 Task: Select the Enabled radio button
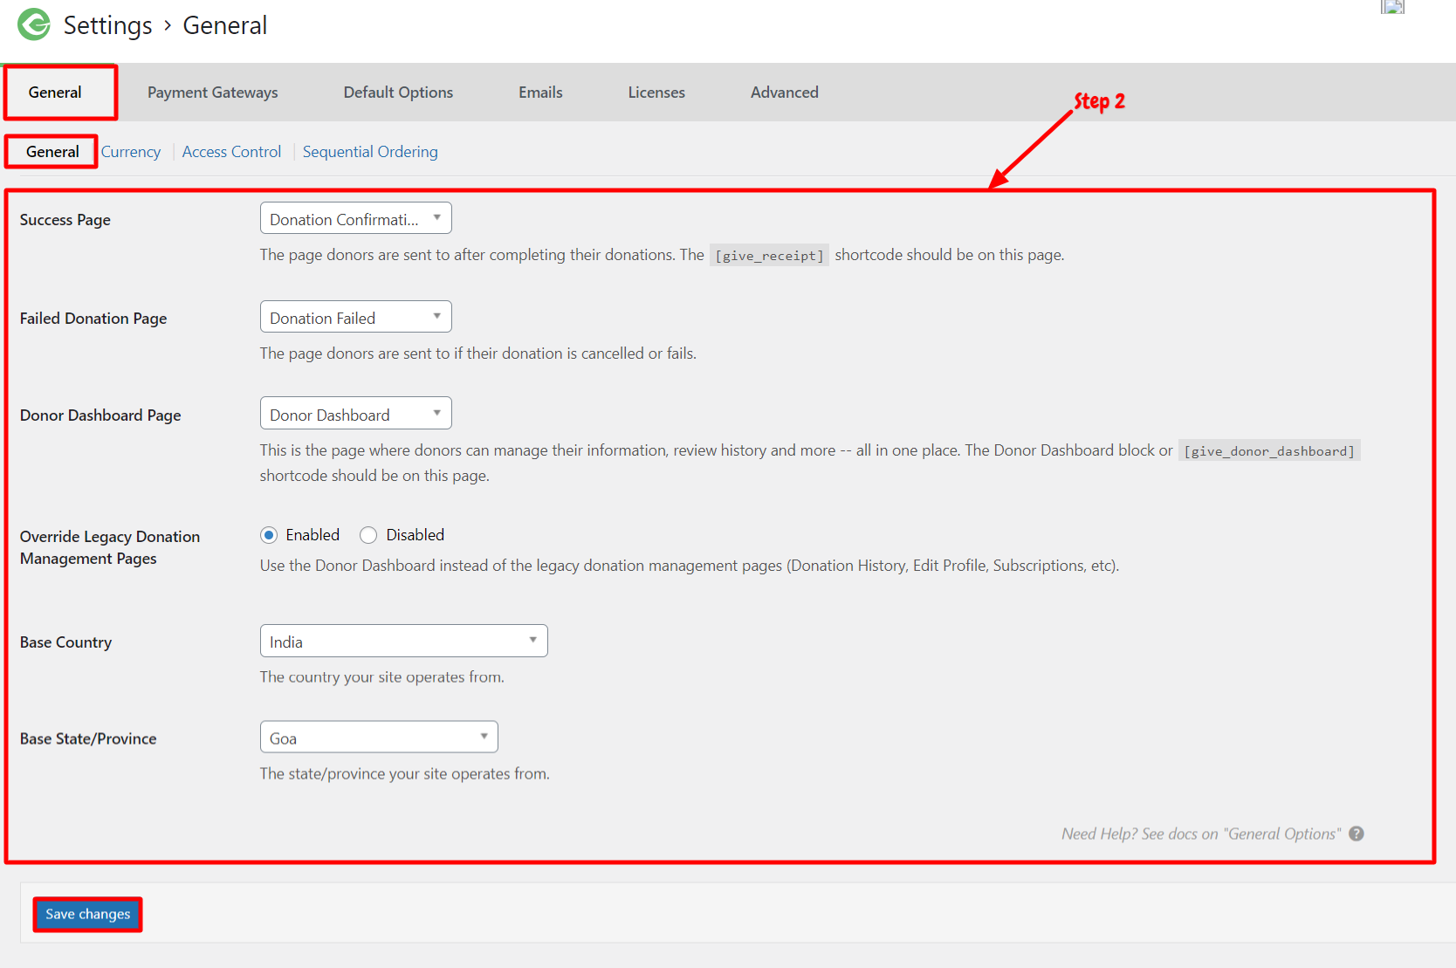click(x=269, y=535)
